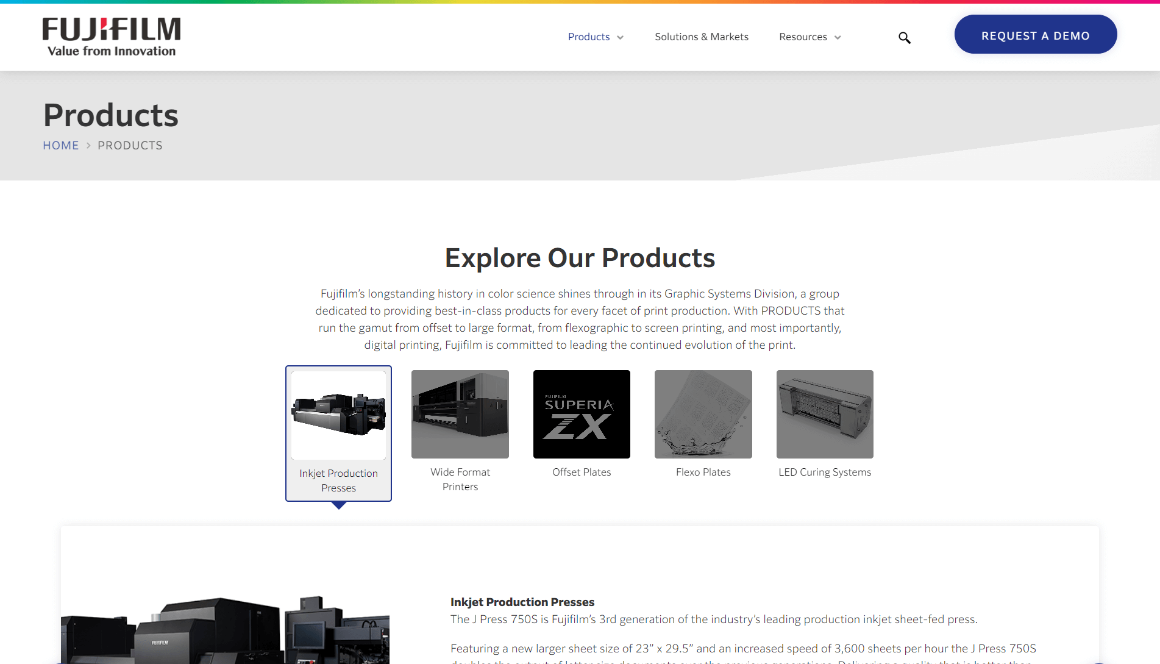Click the J Press 750S product image
The height and width of the screenshot is (664, 1160).
click(x=225, y=630)
